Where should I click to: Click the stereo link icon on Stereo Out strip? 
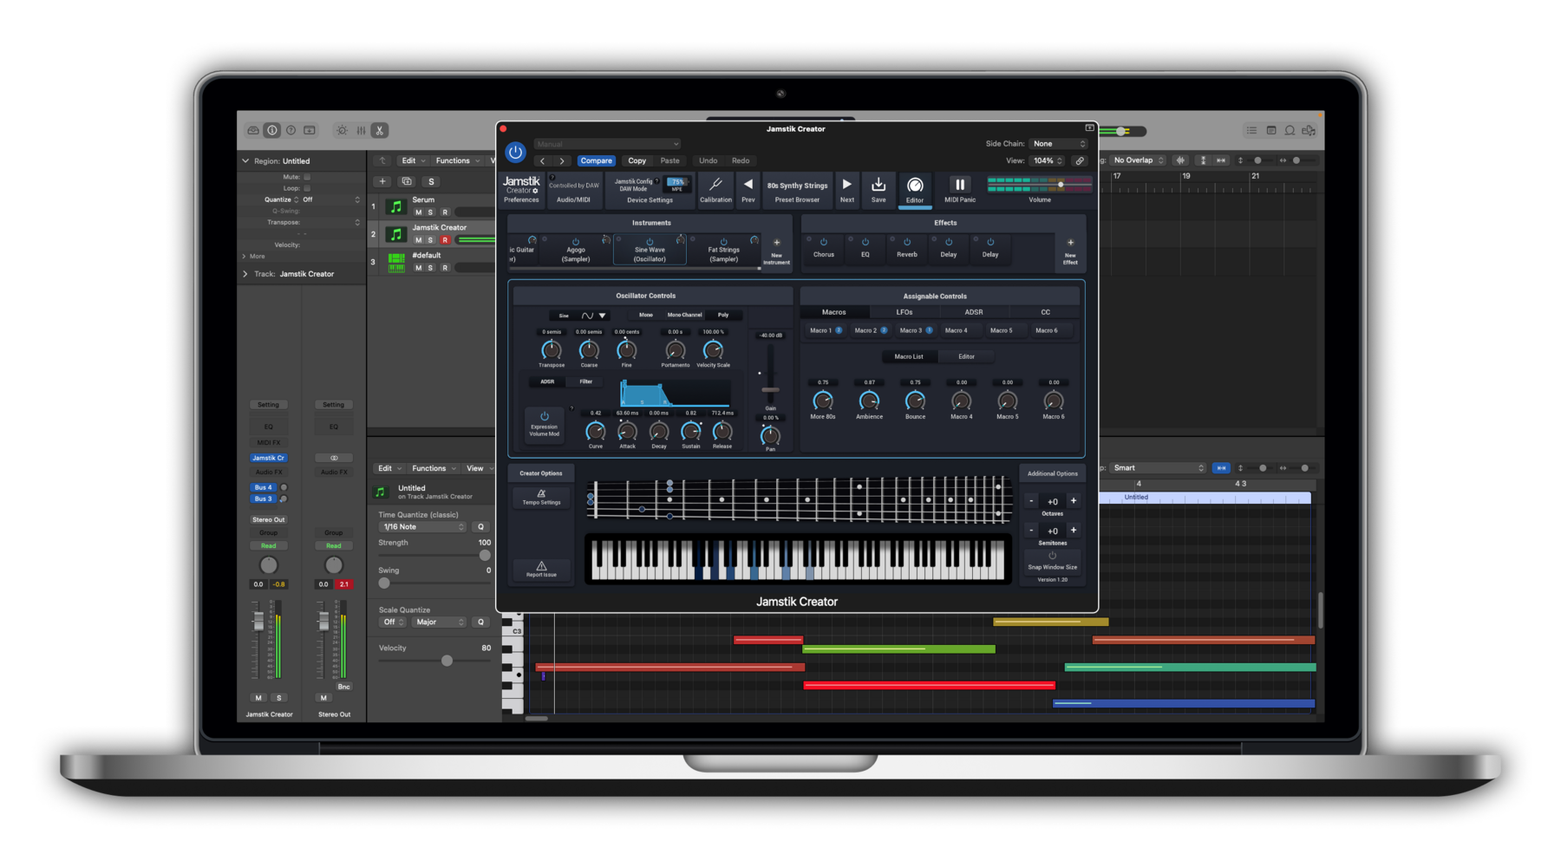[x=334, y=458]
